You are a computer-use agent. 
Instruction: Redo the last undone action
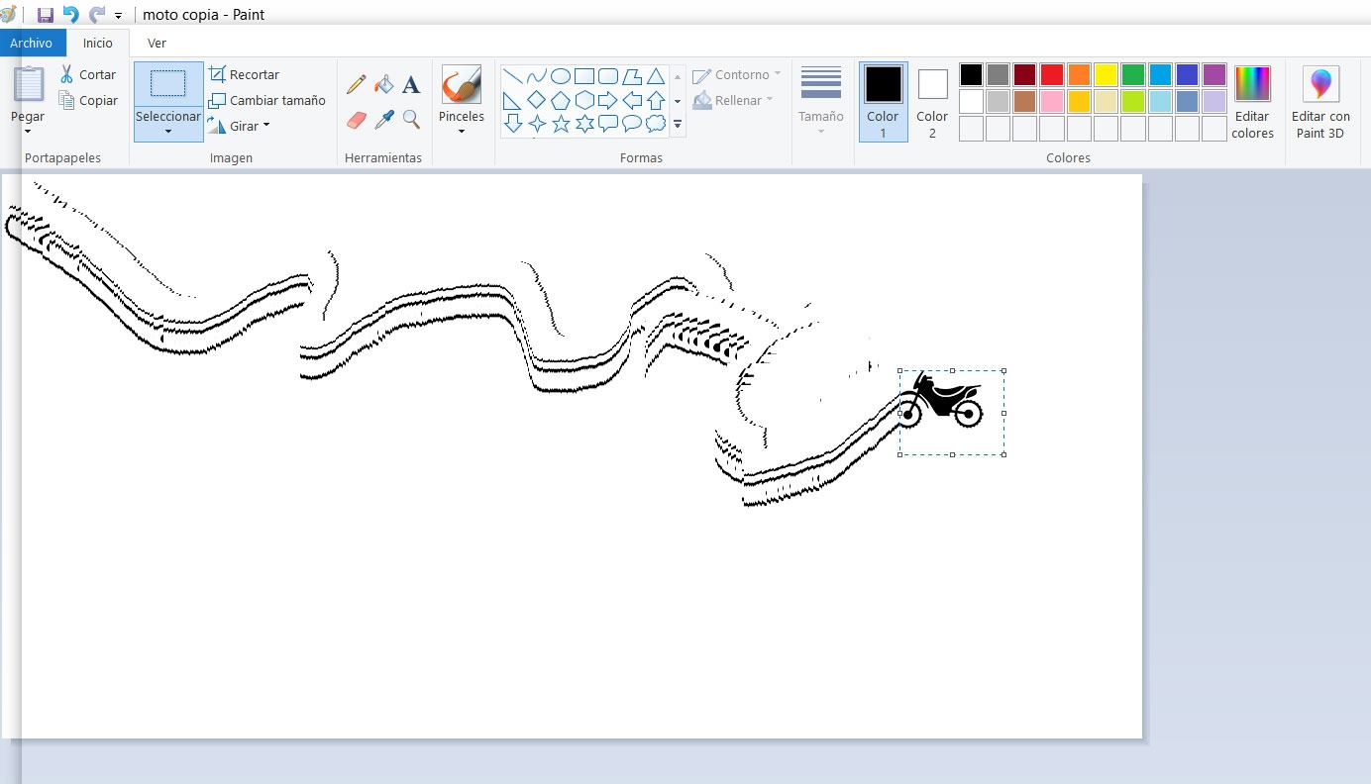[96, 15]
